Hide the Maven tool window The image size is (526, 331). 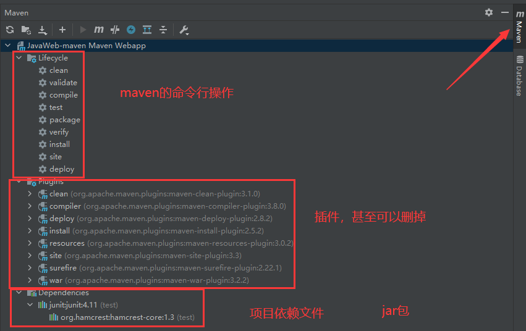point(505,12)
